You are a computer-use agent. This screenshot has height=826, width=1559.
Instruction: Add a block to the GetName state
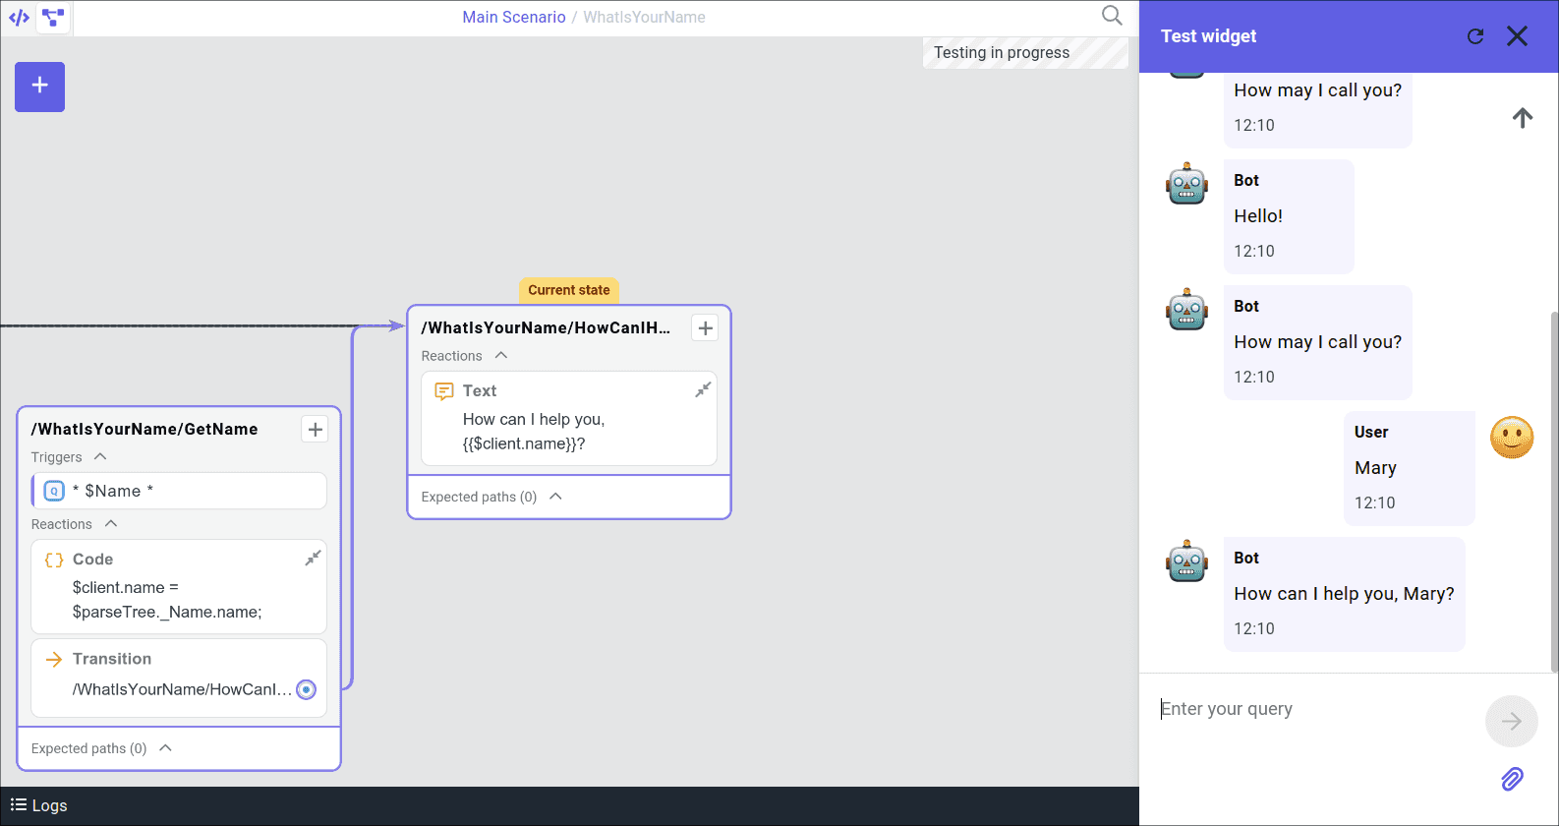315,429
